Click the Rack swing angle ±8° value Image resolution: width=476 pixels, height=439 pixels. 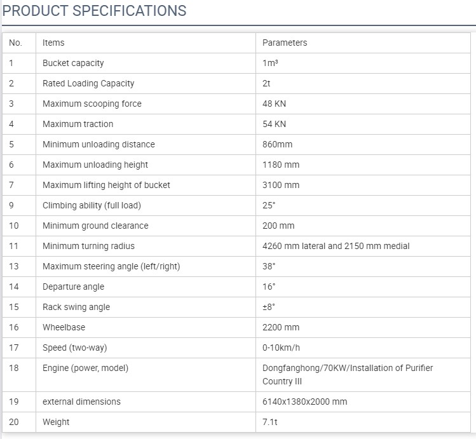269,307
